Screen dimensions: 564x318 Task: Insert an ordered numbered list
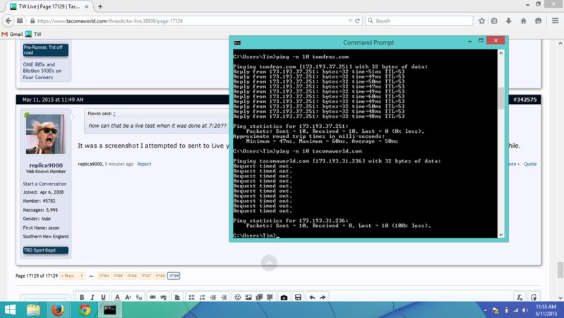pos(202,297)
